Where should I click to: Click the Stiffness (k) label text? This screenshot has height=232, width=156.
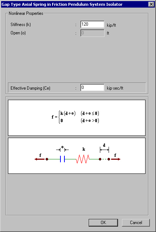(x=21, y=25)
